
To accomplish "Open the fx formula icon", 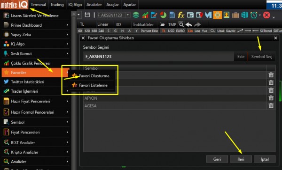I will [181, 15].
